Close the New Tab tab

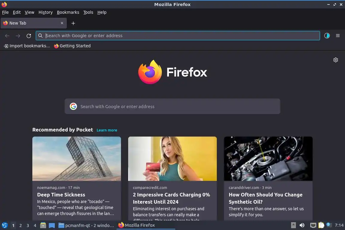click(62, 23)
